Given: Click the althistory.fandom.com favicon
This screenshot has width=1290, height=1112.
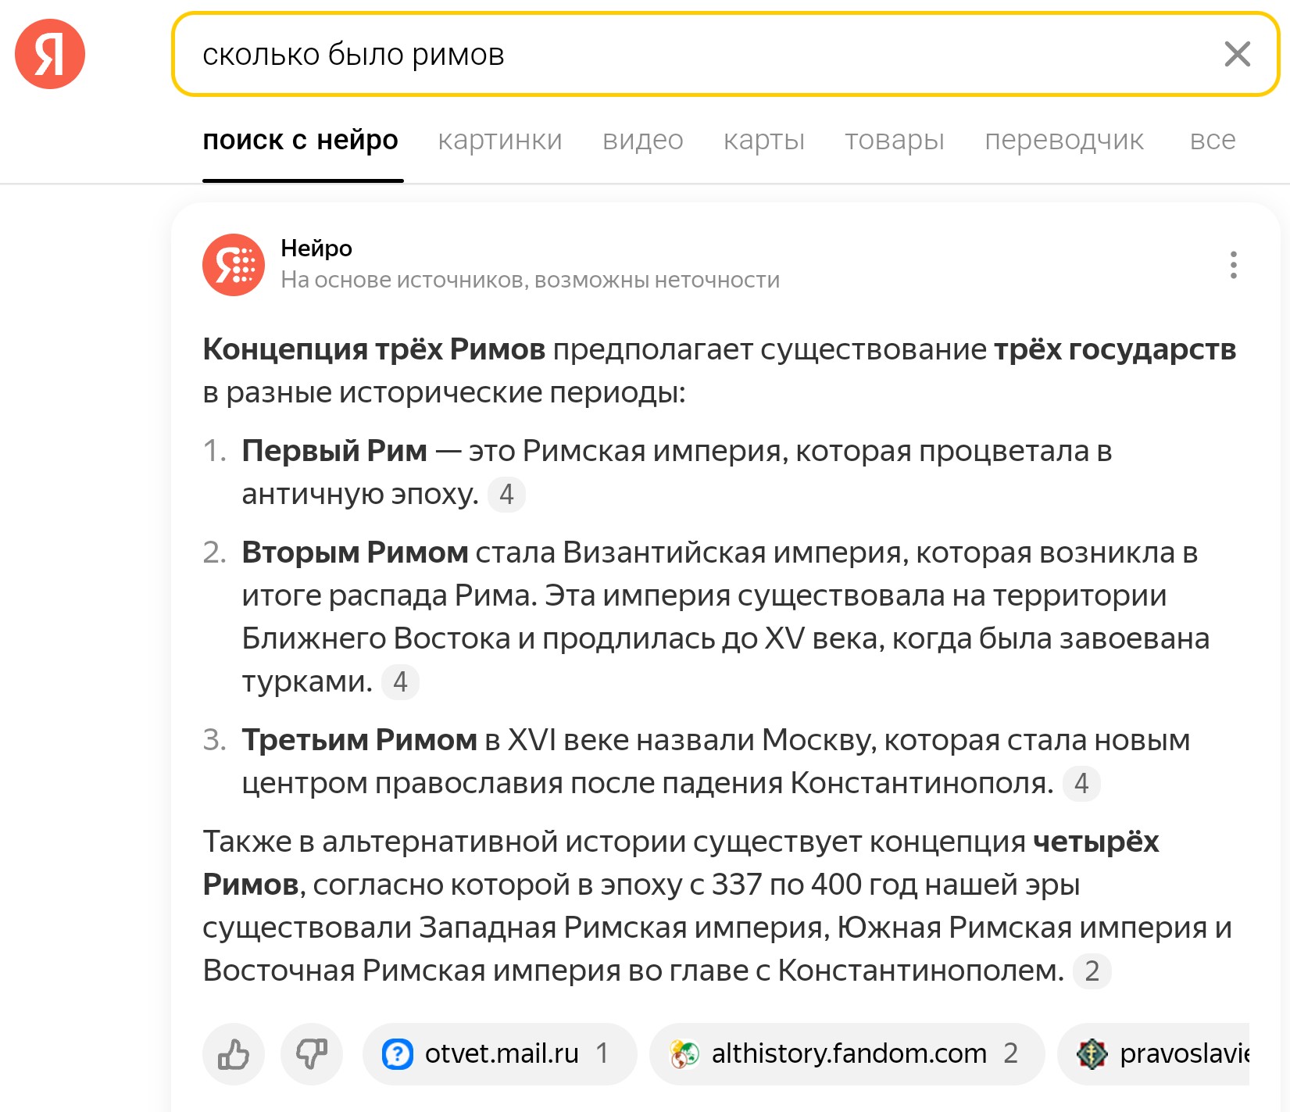Looking at the screenshot, I should pos(684,1054).
